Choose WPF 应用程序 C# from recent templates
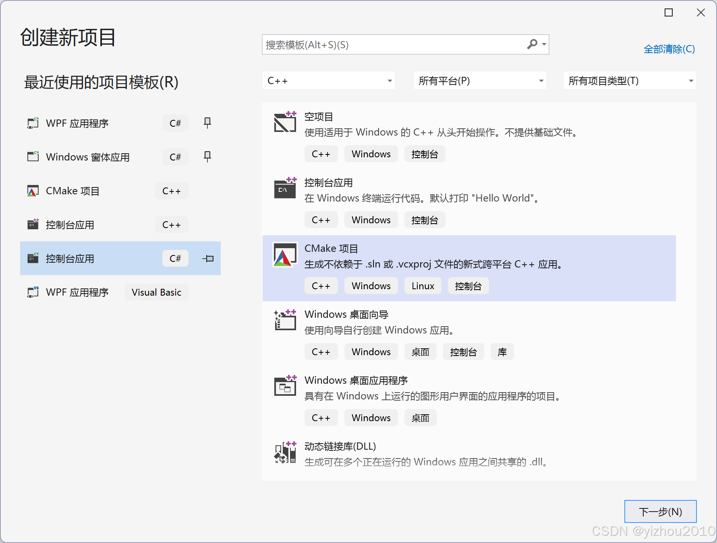Viewport: 717px width, 543px height. pyautogui.click(x=77, y=123)
